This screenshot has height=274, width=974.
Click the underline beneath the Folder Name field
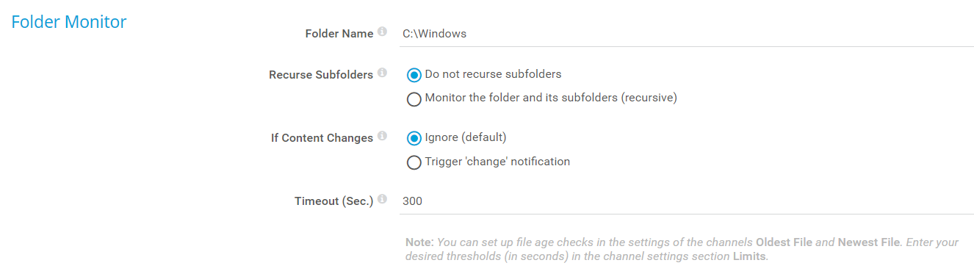click(687, 46)
